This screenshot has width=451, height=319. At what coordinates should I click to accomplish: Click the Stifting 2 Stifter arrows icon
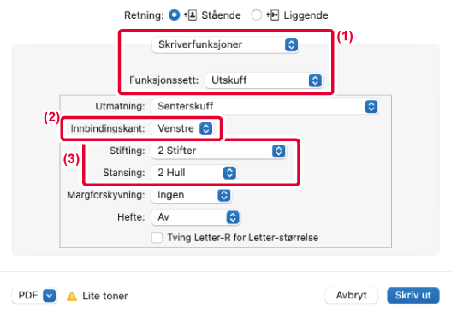point(278,151)
